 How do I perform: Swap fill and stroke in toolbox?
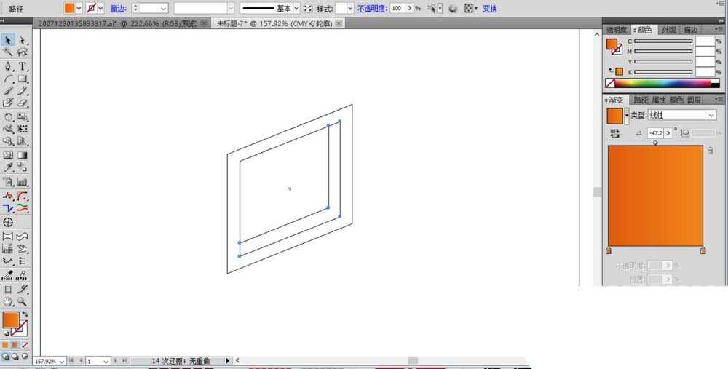[x=25, y=314]
